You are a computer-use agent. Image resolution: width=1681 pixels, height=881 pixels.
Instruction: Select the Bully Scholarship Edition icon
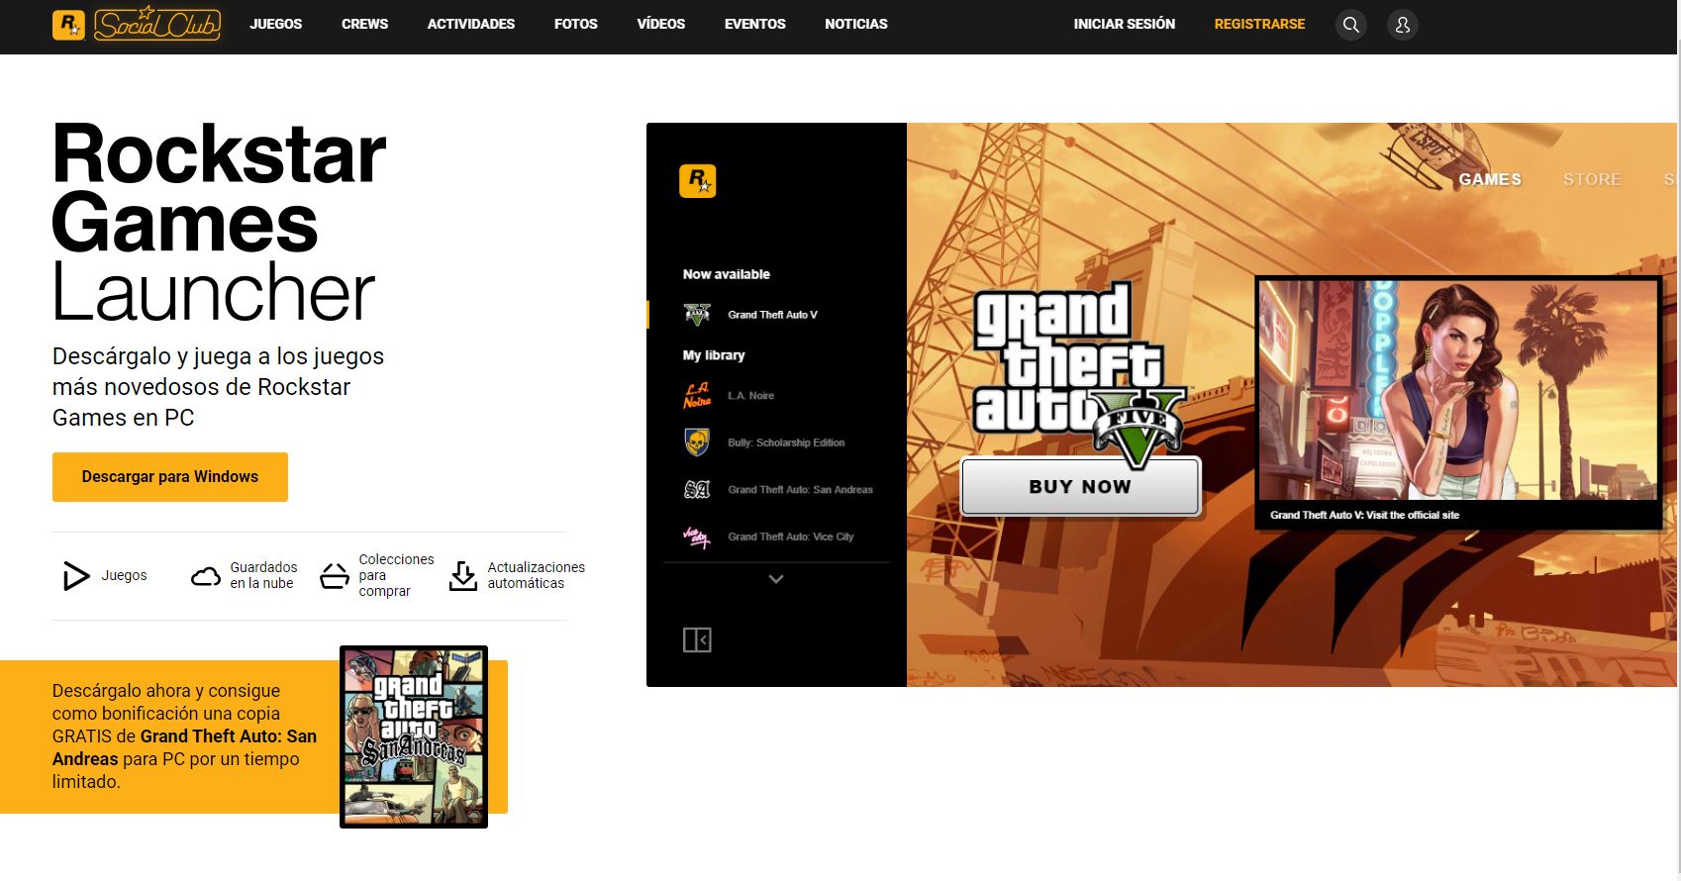[x=697, y=442]
